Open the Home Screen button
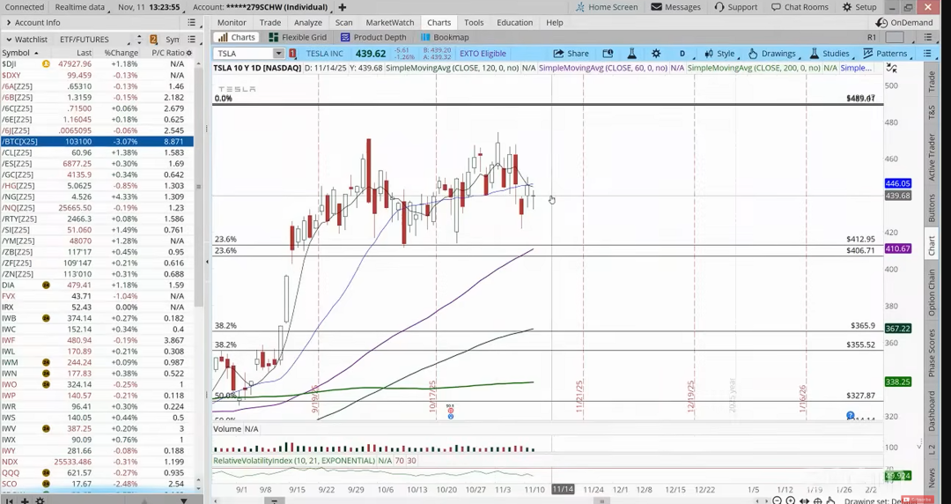 click(x=607, y=7)
